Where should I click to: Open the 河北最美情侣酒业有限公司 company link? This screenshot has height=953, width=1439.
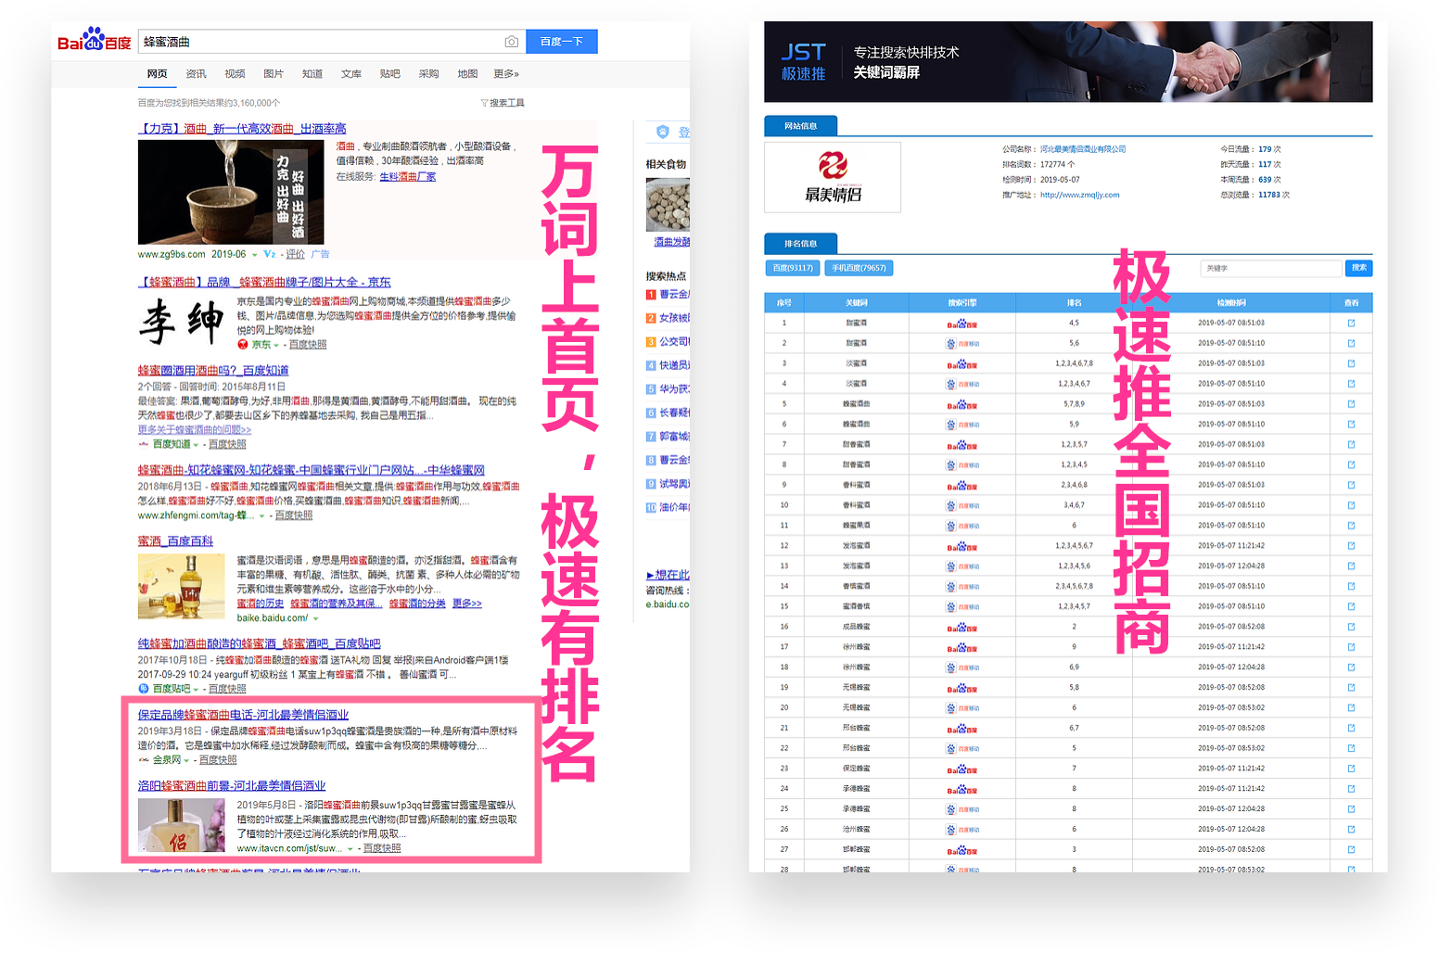pyautogui.click(x=1083, y=149)
